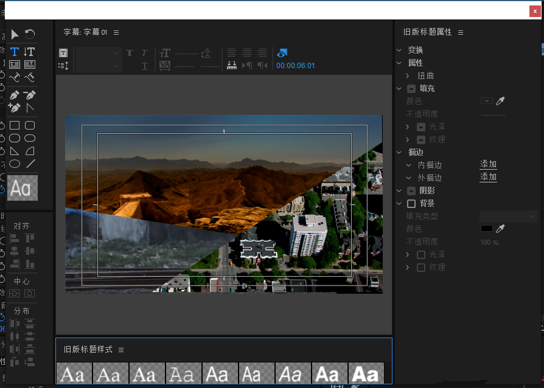Toggle show background video eye icon
The height and width of the screenshot is (388, 544).
282,53
